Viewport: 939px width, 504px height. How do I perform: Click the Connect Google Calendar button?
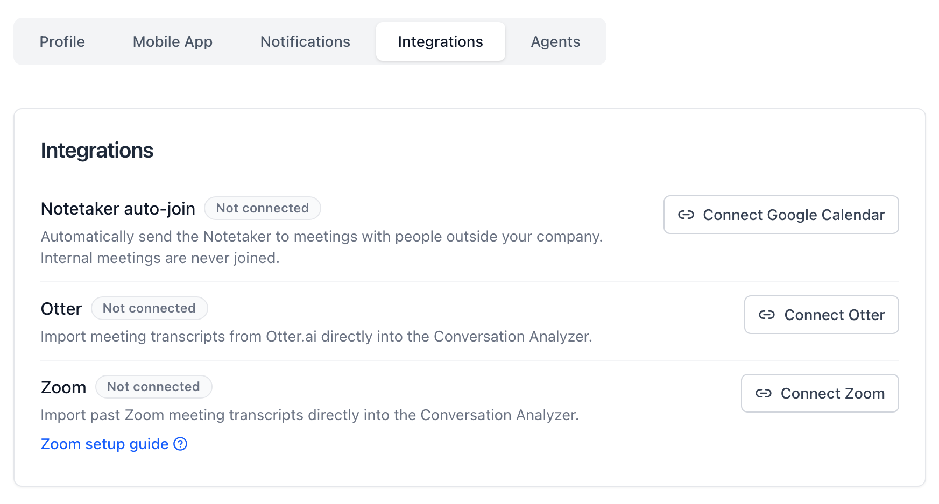[x=781, y=215]
